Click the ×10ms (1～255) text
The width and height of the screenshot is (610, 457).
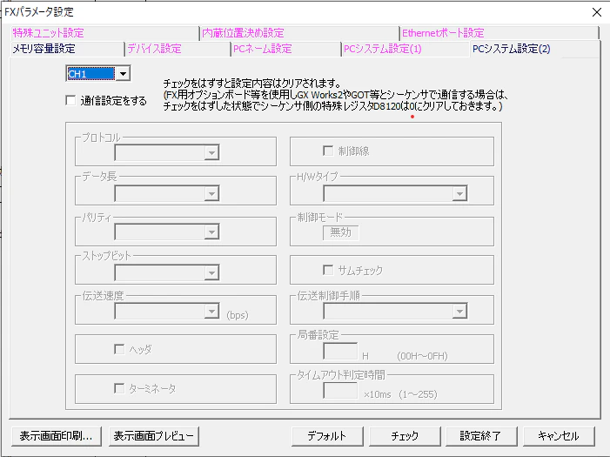[x=400, y=394]
